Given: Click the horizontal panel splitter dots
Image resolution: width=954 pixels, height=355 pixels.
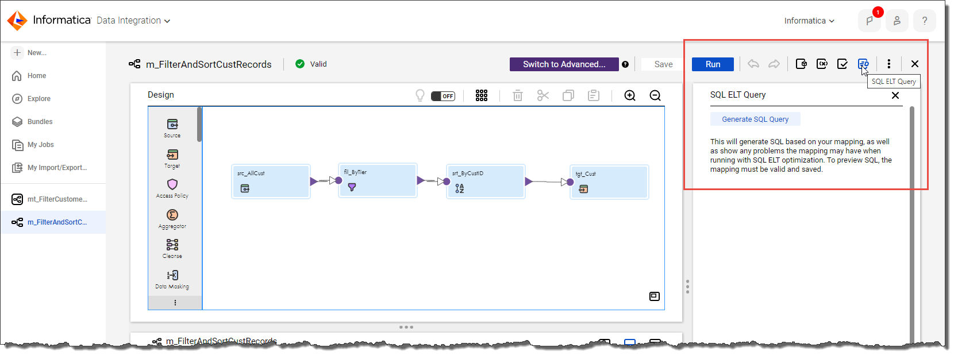Looking at the screenshot, I should (406, 327).
